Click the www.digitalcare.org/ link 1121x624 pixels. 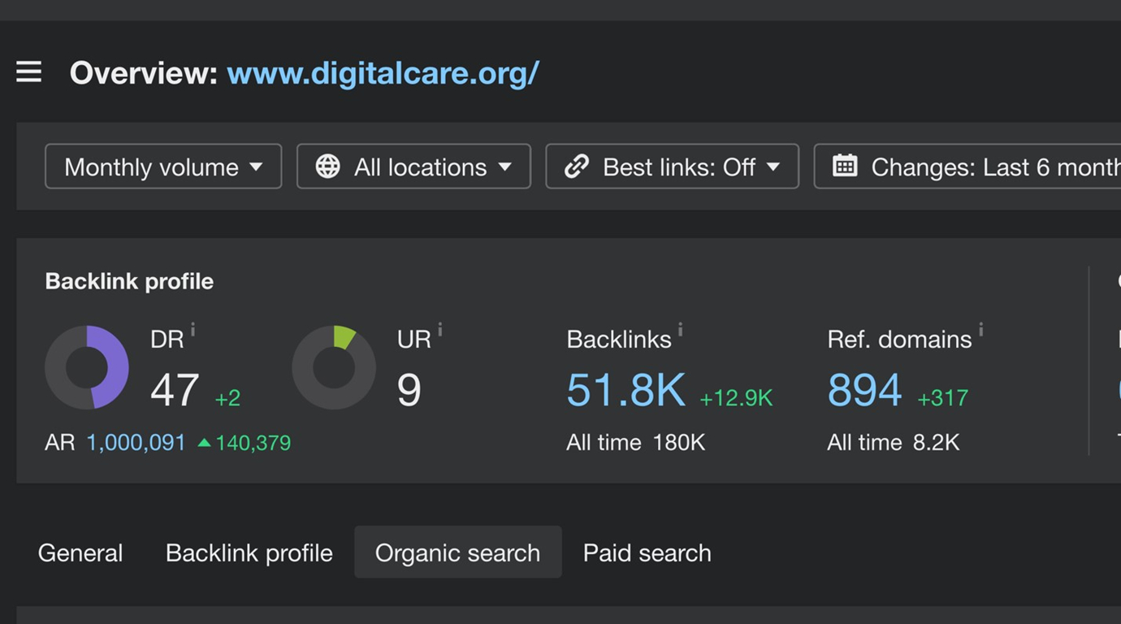point(383,73)
